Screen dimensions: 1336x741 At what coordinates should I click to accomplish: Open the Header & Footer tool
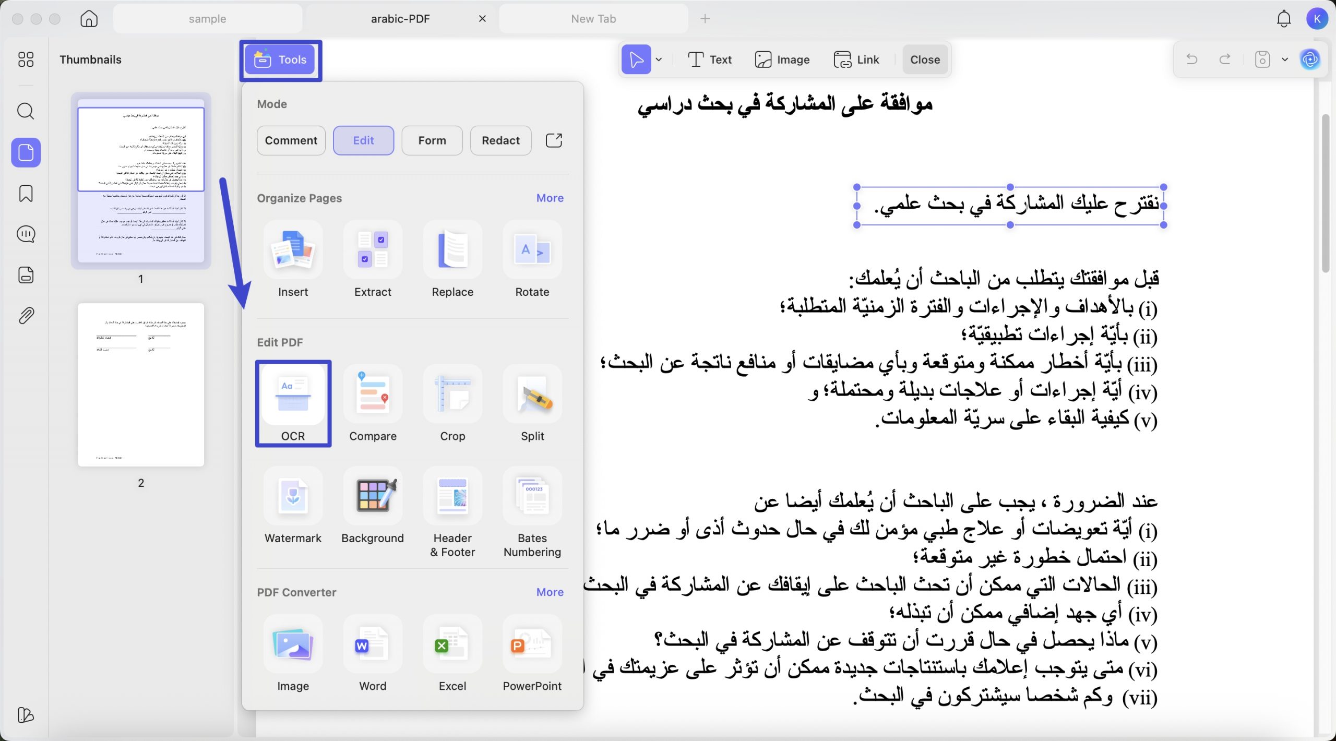coord(452,512)
